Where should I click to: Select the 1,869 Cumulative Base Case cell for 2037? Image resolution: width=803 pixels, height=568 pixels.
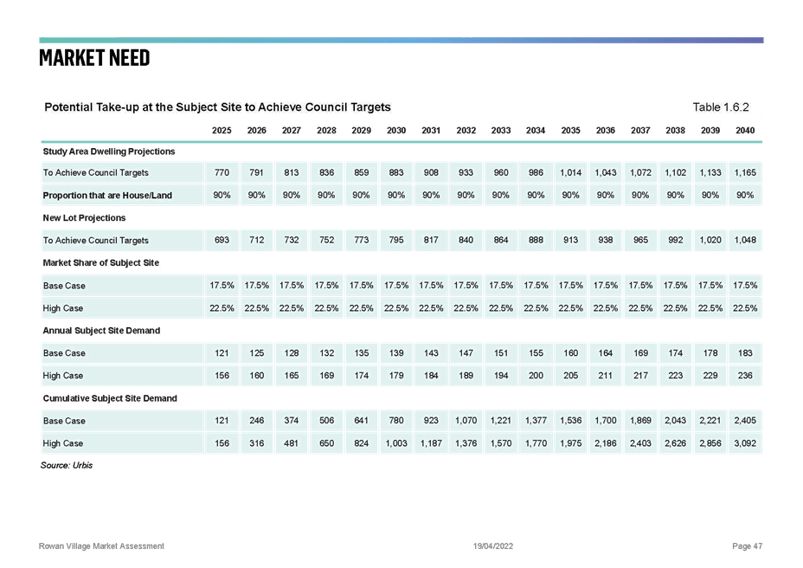coord(640,420)
